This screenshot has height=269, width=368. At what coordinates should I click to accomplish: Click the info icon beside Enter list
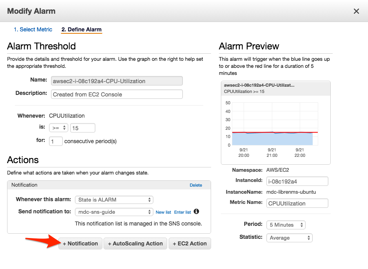click(x=197, y=212)
